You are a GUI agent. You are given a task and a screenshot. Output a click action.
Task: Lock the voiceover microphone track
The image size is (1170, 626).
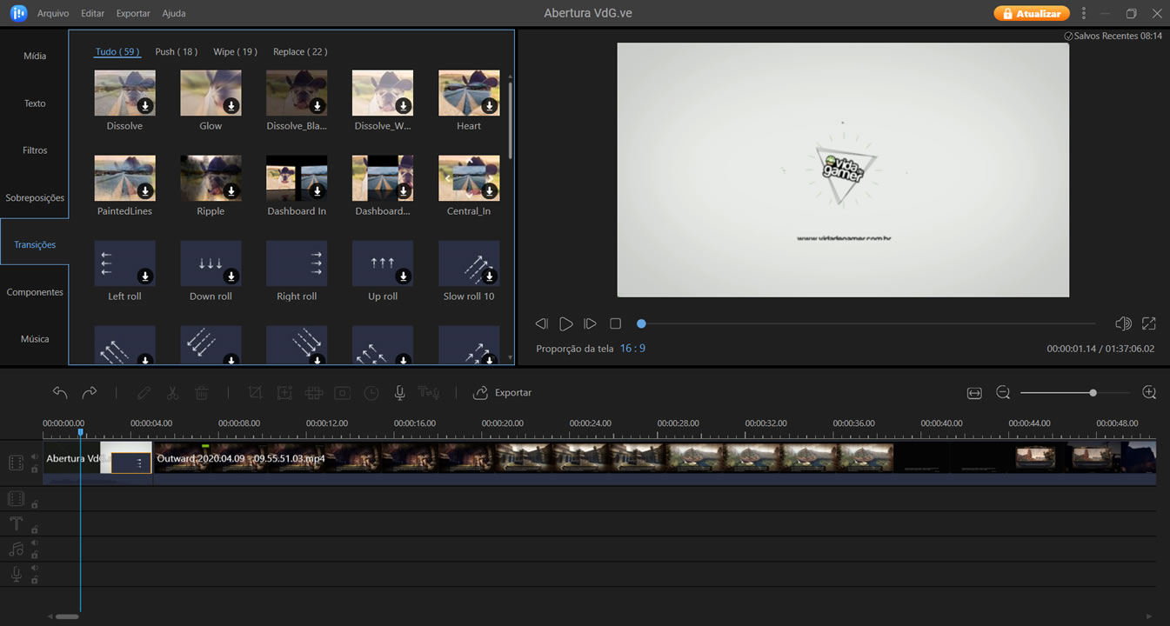pos(35,579)
